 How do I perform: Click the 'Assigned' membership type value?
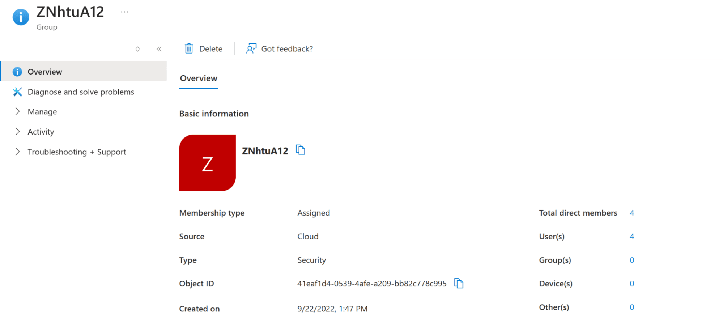(314, 213)
